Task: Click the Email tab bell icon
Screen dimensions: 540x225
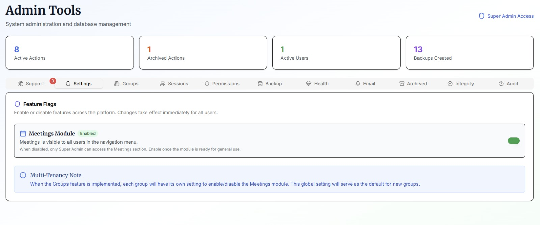Action: click(x=358, y=84)
